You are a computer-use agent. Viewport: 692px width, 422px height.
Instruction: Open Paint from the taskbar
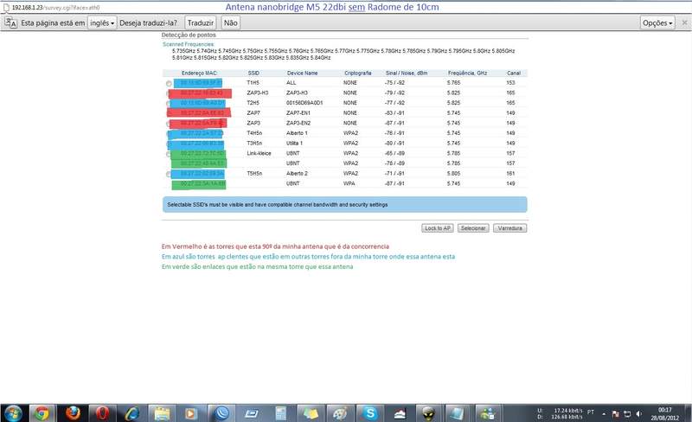click(340, 413)
